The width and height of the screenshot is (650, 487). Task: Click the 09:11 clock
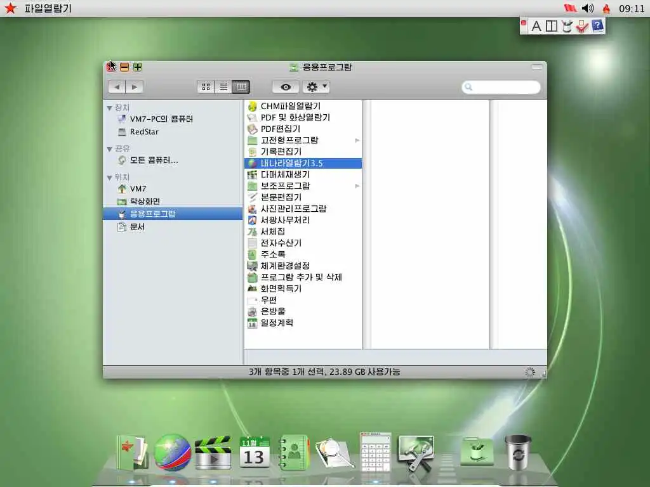tap(632, 8)
